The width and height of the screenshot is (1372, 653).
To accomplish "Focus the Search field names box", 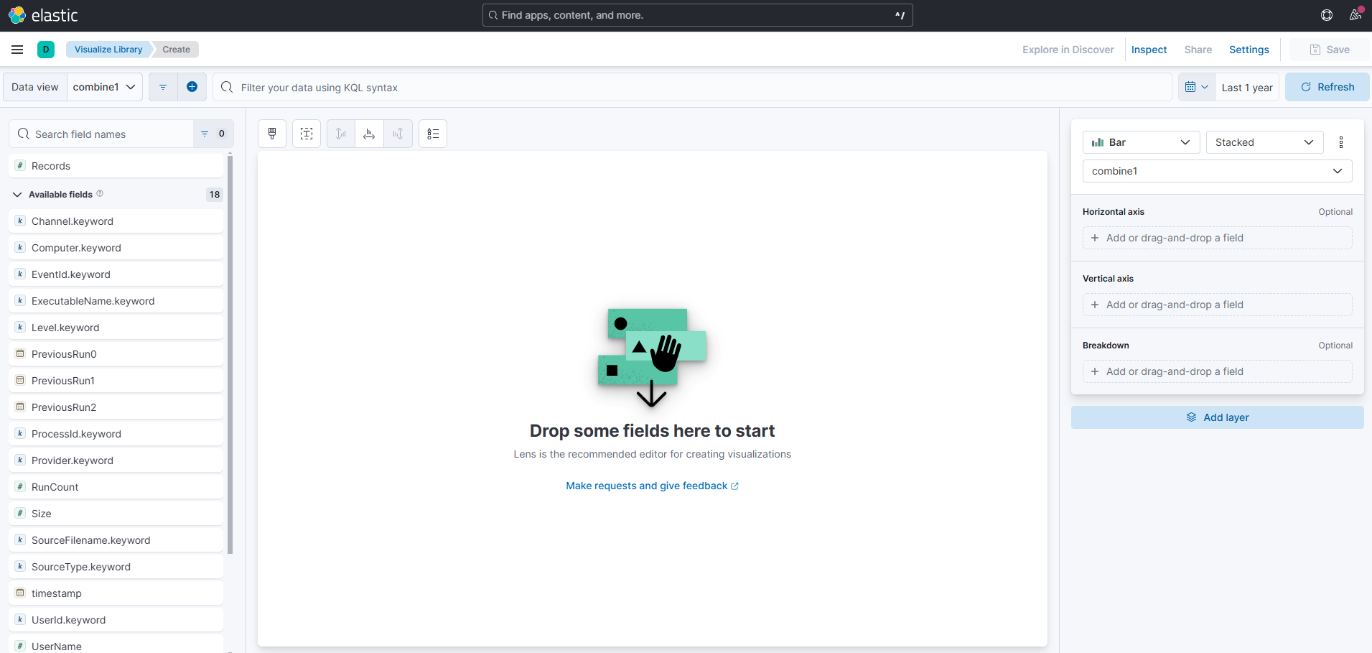I will tap(102, 134).
